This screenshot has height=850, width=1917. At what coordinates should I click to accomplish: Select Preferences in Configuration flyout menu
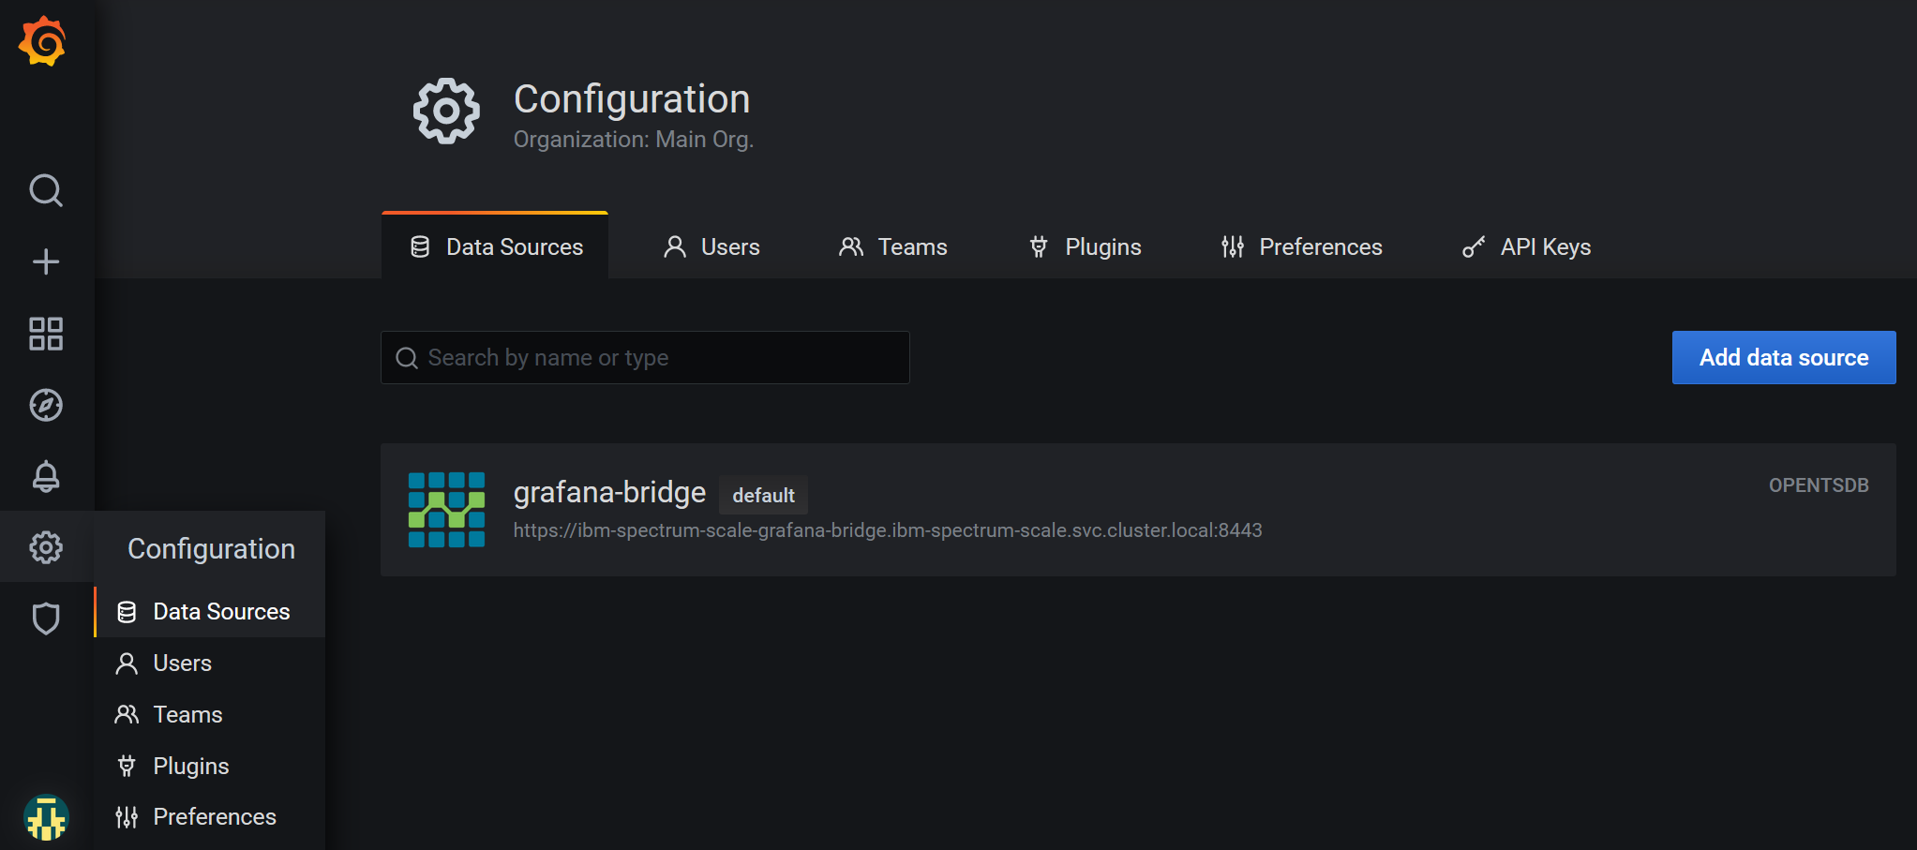click(x=210, y=817)
